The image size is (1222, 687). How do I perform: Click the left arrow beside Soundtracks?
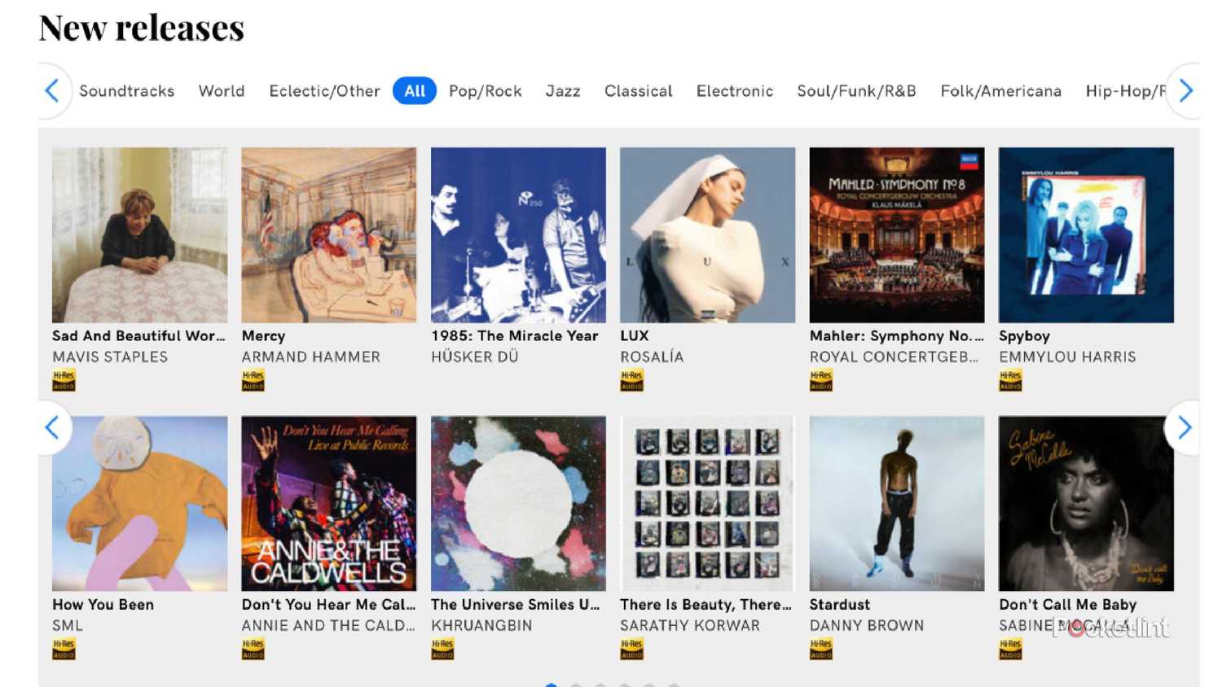click(x=51, y=90)
